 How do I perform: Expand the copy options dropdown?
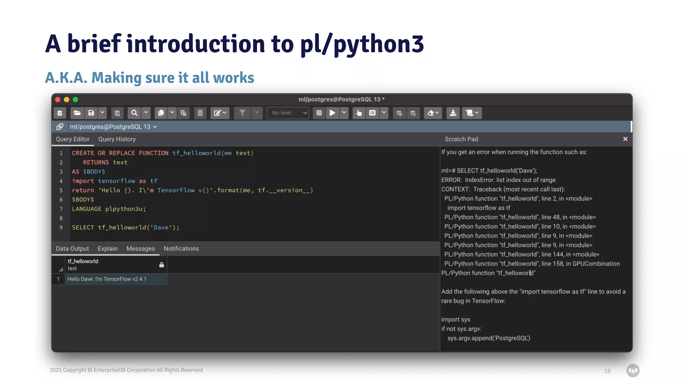(x=172, y=113)
